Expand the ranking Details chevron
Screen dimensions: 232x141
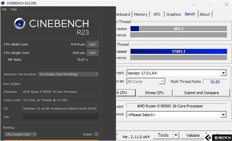(96, 134)
